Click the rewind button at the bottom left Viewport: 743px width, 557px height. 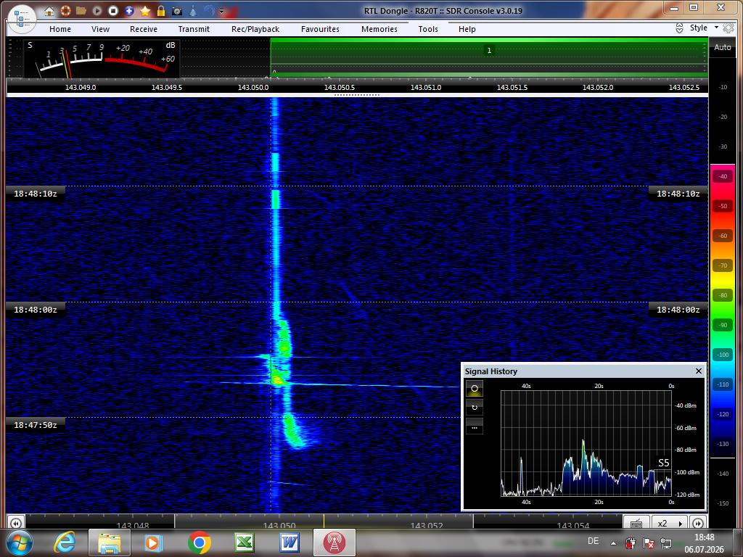point(16,523)
